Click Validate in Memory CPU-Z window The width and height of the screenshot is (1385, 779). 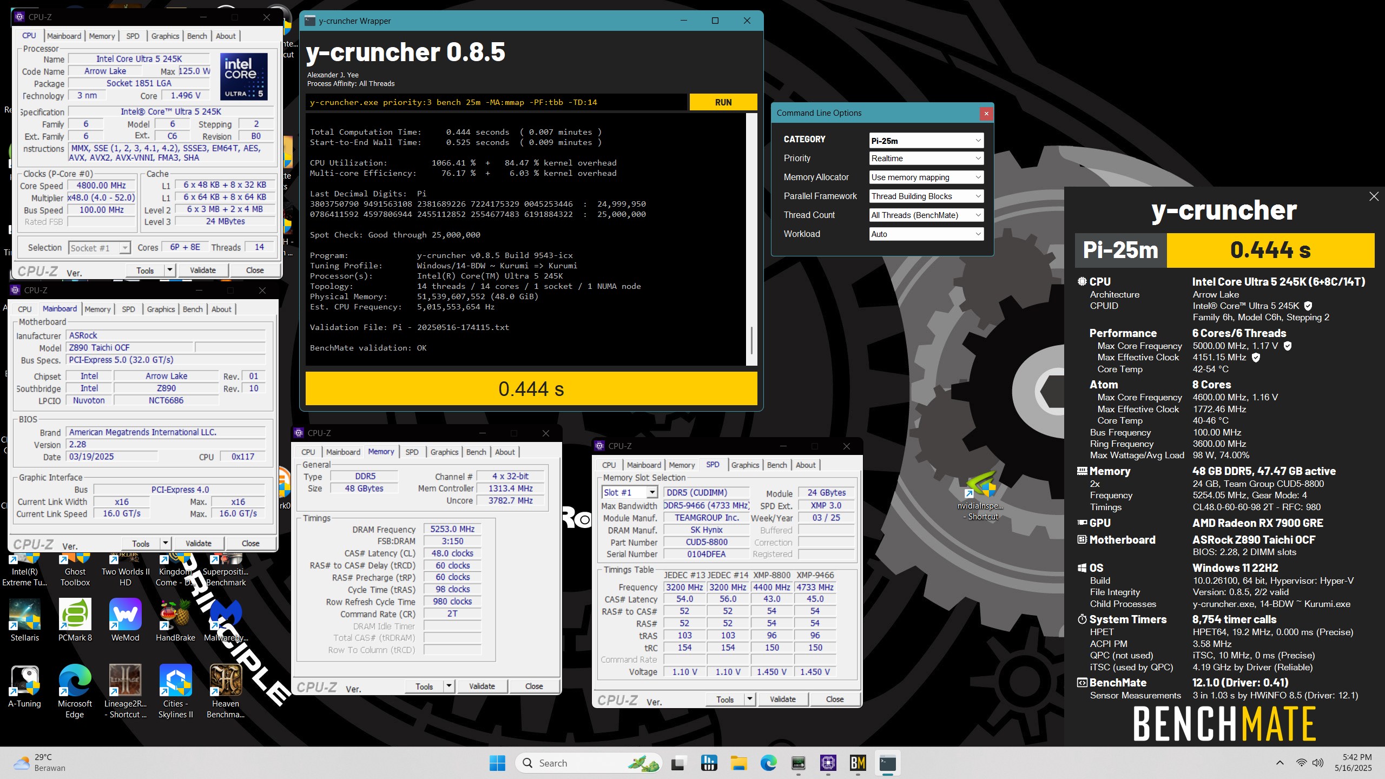[482, 686]
